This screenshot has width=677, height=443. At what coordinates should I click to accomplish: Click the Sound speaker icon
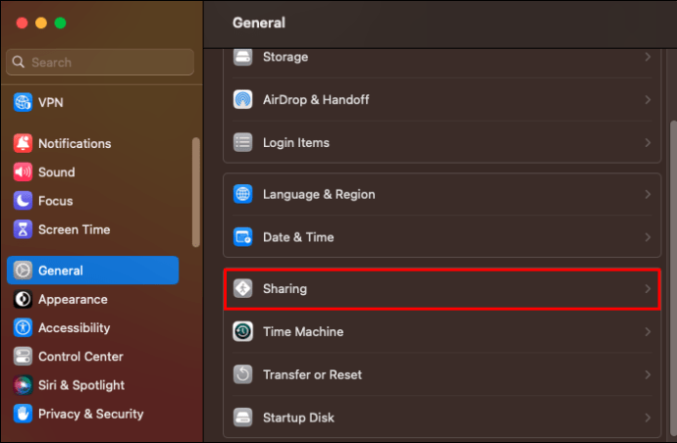click(x=23, y=172)
